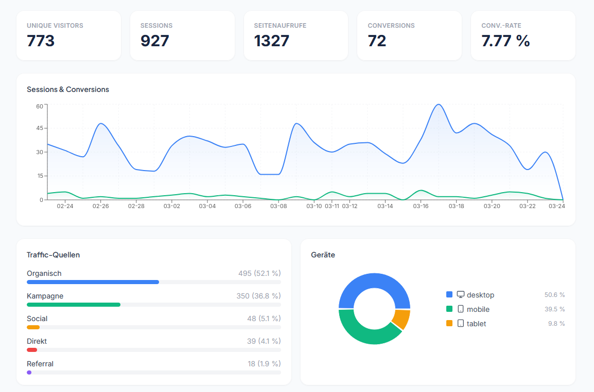Click the desktop monitor icon in legend

pyautogui.click(x=461, y=294)
